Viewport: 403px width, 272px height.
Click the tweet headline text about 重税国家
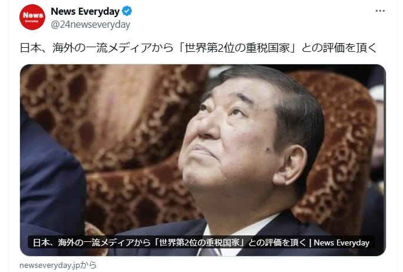[x=198, y=48]
